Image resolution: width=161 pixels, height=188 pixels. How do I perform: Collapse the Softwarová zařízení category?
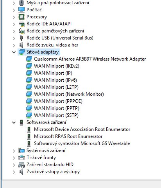point(14,122)
